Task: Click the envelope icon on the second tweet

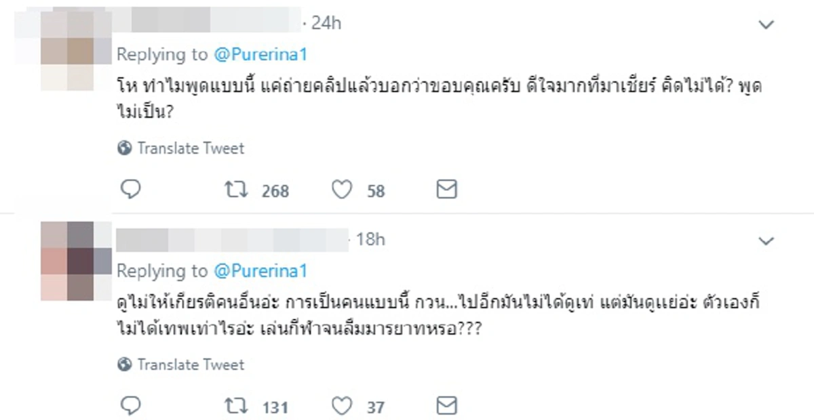Action: tap(446, 406)
